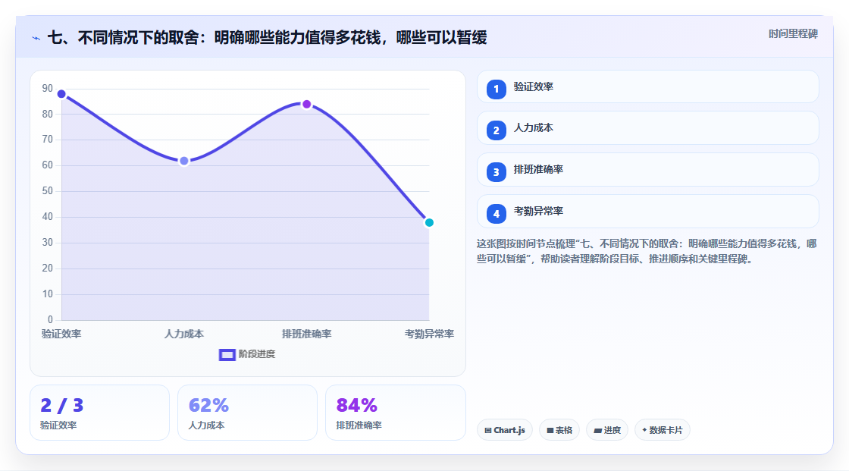849x471 pixels.
Task: Click the y-axis value 50
Action: (x=48, y=191)
